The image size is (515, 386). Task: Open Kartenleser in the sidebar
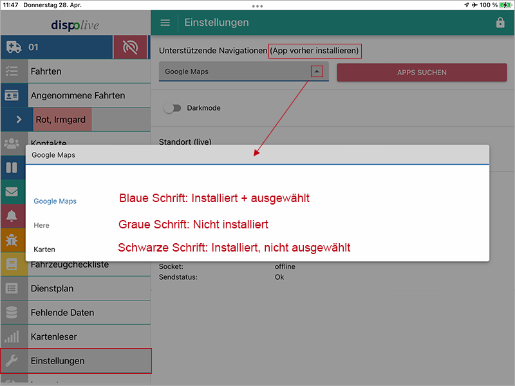coord(75,336)
